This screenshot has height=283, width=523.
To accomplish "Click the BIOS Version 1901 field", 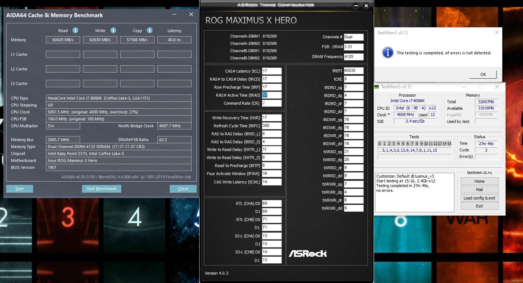I will (119, 167).
